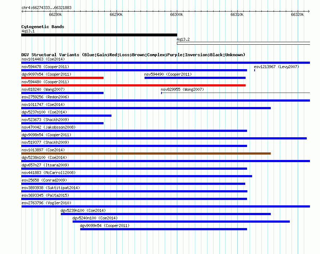The width and height of the screenshot is (320, 254).
Task: Select the 4q13.2 band label
Action: pos(183,40)
